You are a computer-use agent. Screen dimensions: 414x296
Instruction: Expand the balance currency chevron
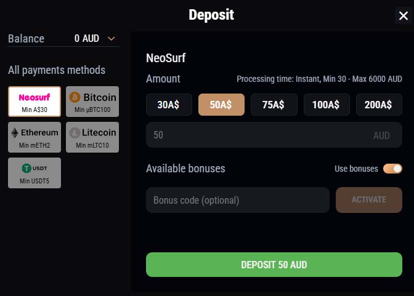(112, 39)
